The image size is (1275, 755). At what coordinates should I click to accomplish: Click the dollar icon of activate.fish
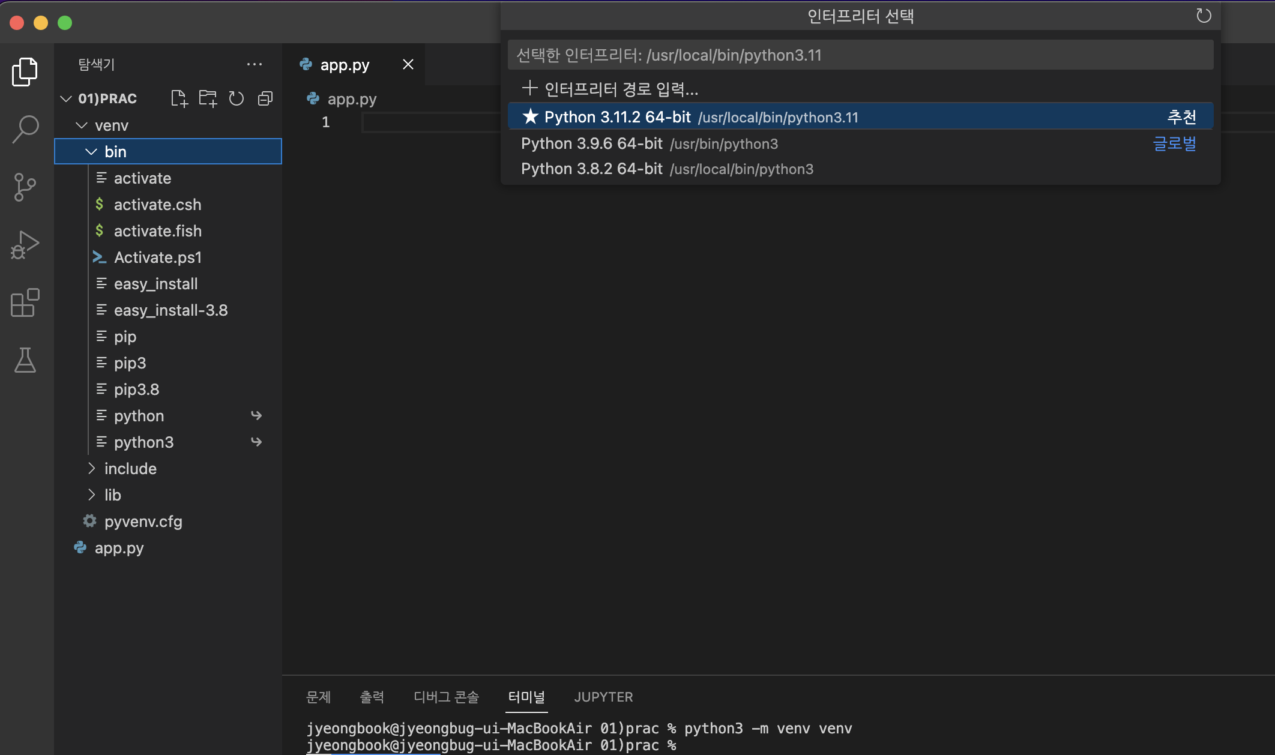pyautogui.click(x=100, y=230)
